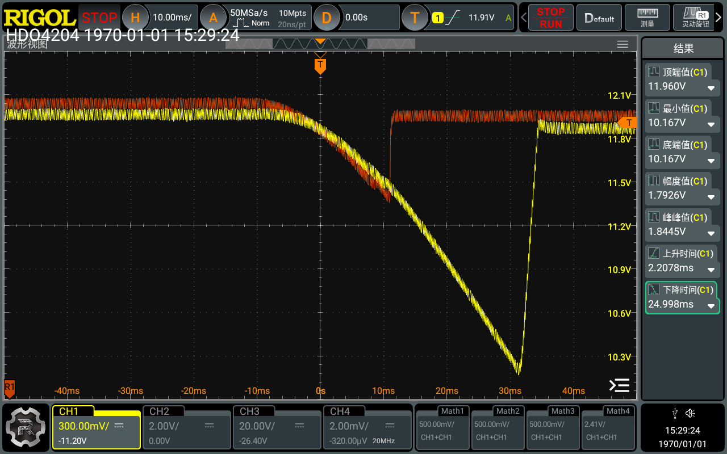The image size is (727, 454).
Task: Open the navigation gear menu icon
Action: click(26, 428)
